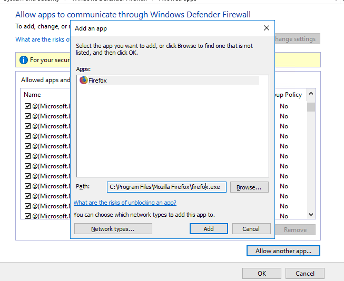Click scroll-up arrow of allowed apps list
344x281 pixels.
tap(311, 94)
